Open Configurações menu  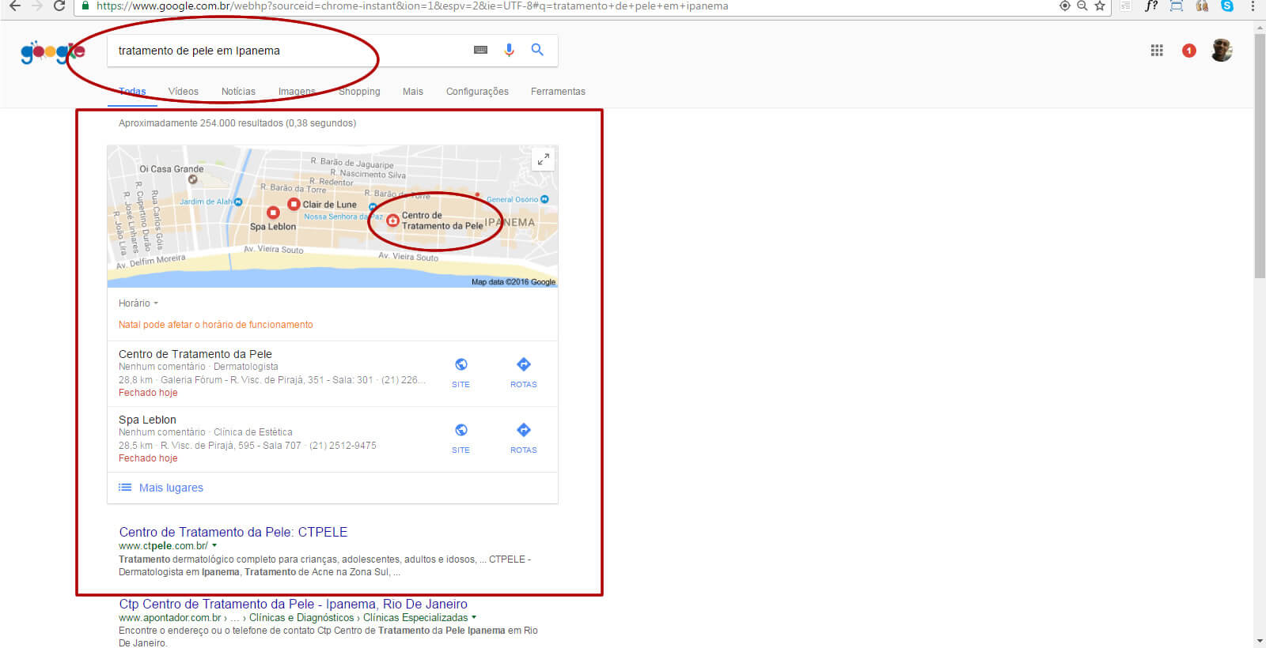477,92
